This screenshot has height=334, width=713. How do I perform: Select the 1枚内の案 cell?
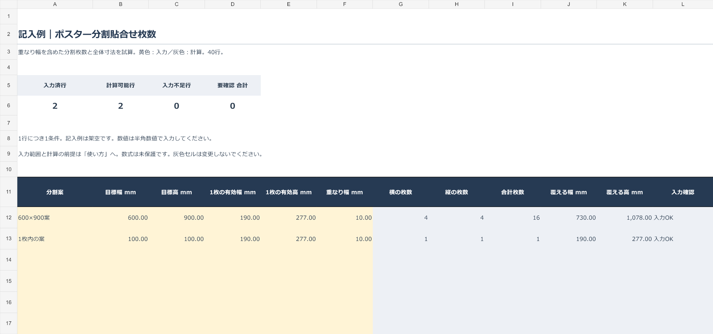[x=55, y=239]
